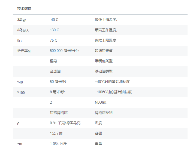
Task: Select the 0.91 千克/德国马克 density value
Action: pyautogui.click(x=65, y=123)
